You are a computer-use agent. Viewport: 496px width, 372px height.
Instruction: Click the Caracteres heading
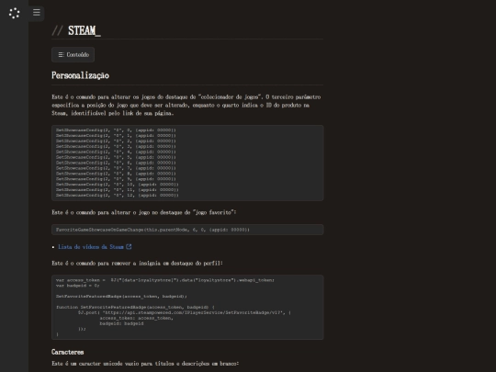coord(68,352)
